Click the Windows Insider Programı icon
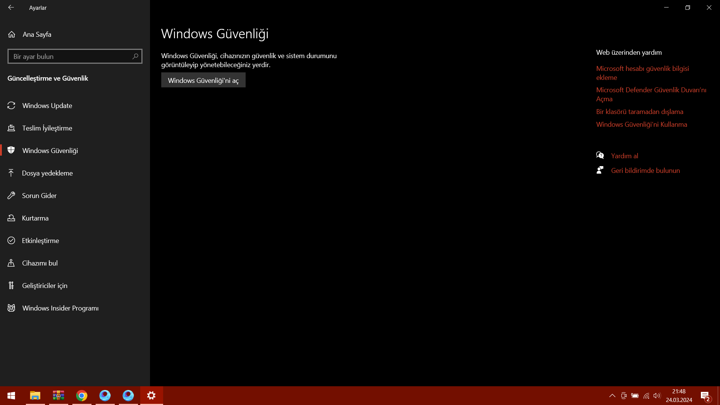The height and width of the screenshot is (405, 720). 11,308
